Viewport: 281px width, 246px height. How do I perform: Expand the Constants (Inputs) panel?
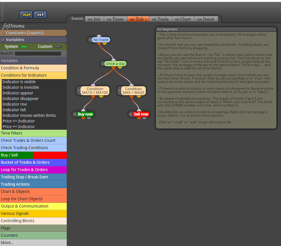click(33, 33)
